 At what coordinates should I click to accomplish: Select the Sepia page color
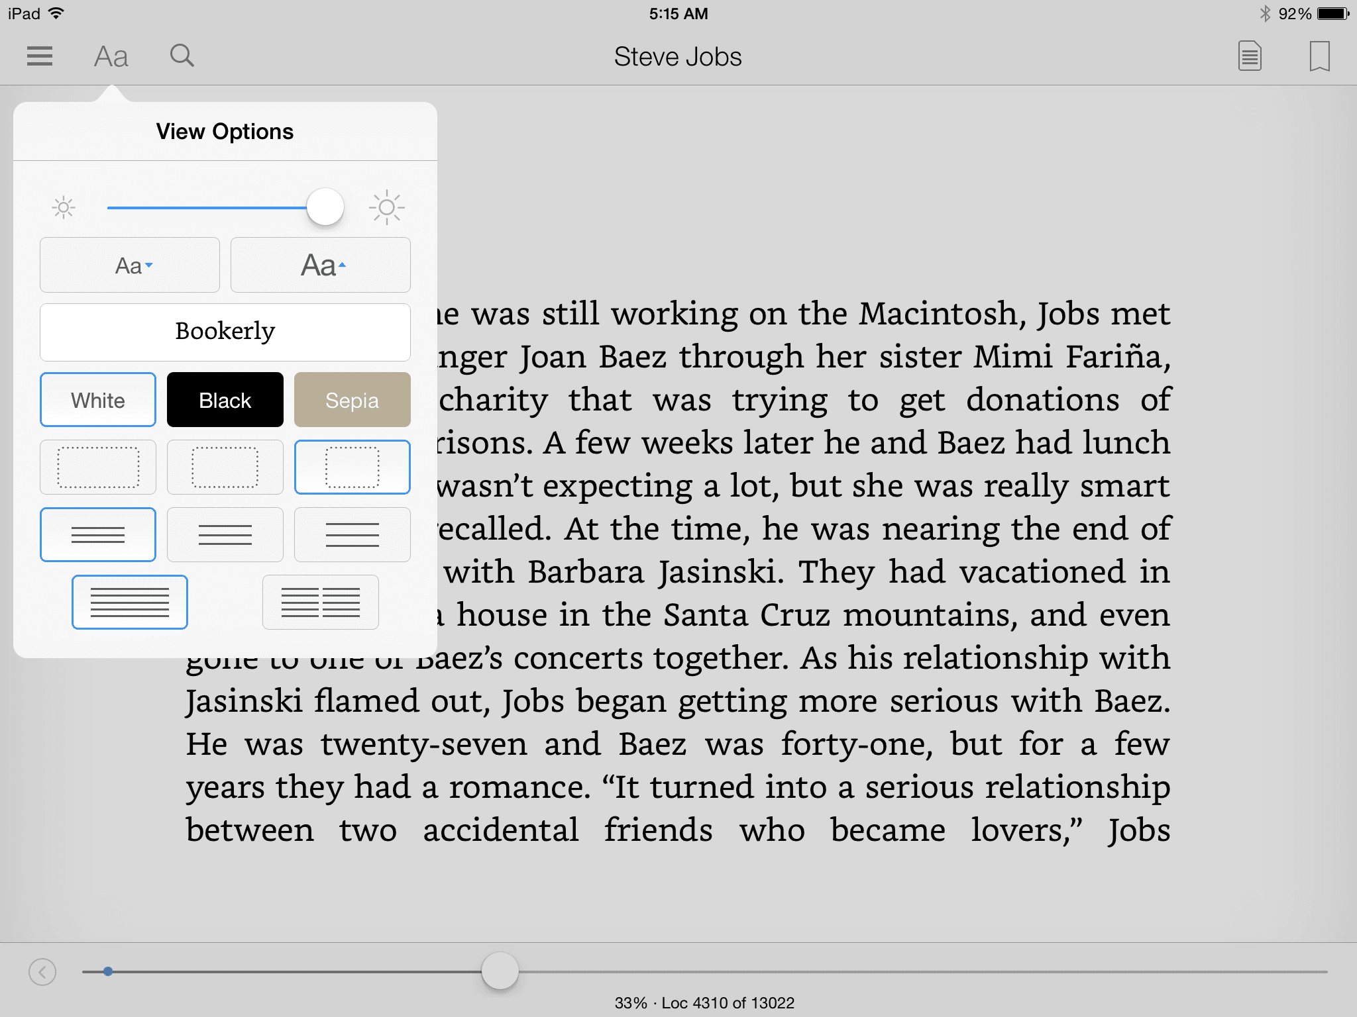(x=353, y=400)
